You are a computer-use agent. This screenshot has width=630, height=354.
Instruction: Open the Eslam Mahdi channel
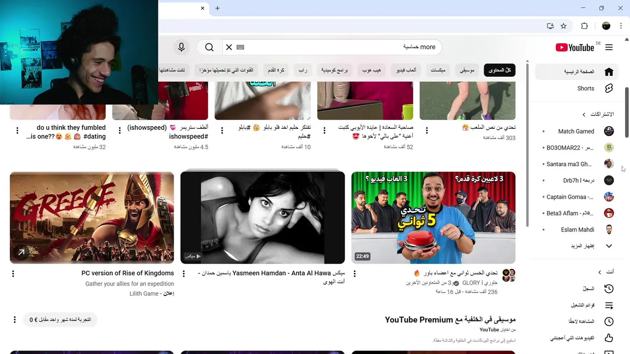[577, 230]
